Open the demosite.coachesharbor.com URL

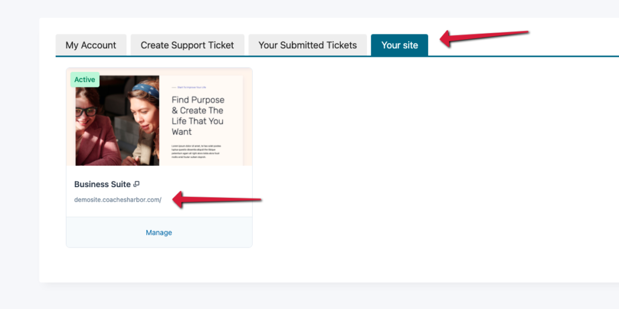[118, 200]
